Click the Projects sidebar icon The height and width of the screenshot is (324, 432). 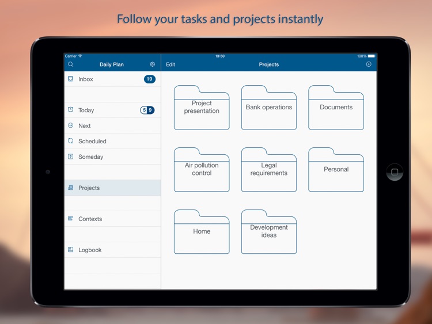(x=70, y=188)
